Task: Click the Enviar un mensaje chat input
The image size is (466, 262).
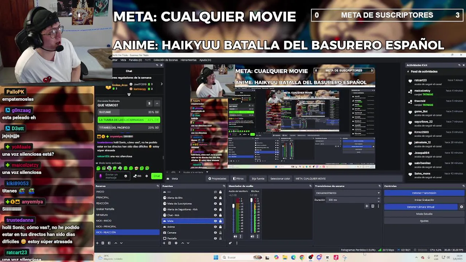Action: click(x=114, y=176)
